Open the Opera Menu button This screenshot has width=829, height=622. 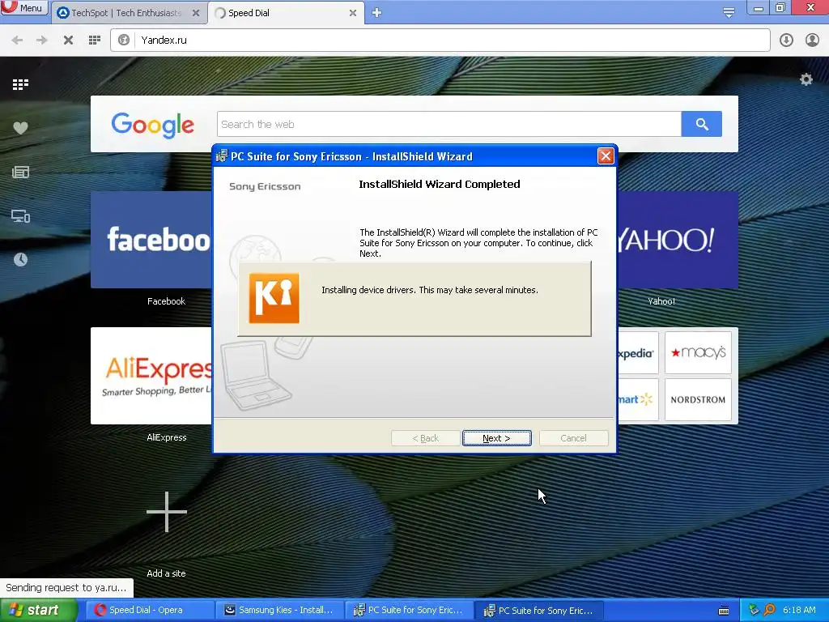tap(23, 7)
